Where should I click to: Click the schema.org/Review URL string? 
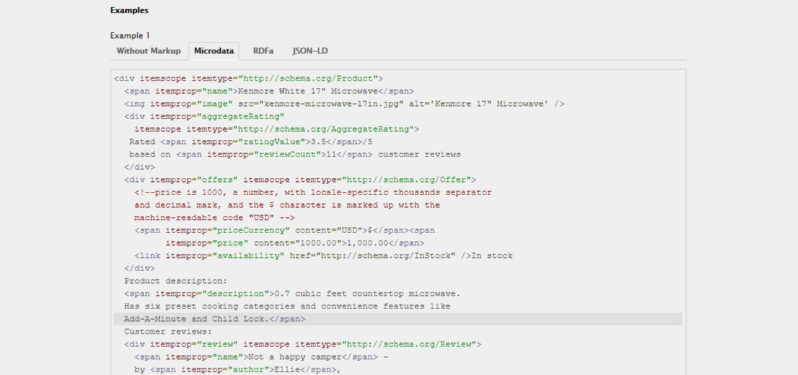[x=409, y=344]
